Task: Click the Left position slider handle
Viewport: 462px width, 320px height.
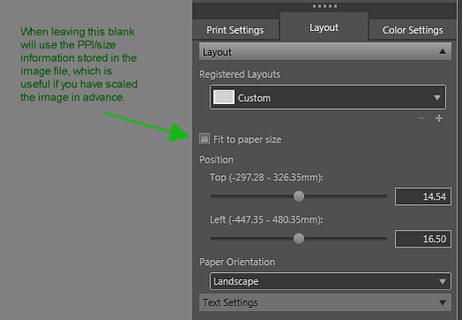Action: click(299, 239)
